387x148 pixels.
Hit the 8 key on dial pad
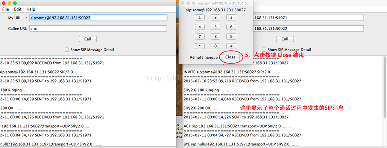[216, 36]
